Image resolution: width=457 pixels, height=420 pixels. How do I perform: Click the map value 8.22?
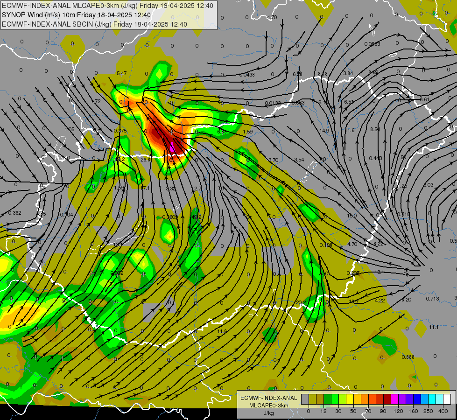pyautogui.click(x=378, y=244)
